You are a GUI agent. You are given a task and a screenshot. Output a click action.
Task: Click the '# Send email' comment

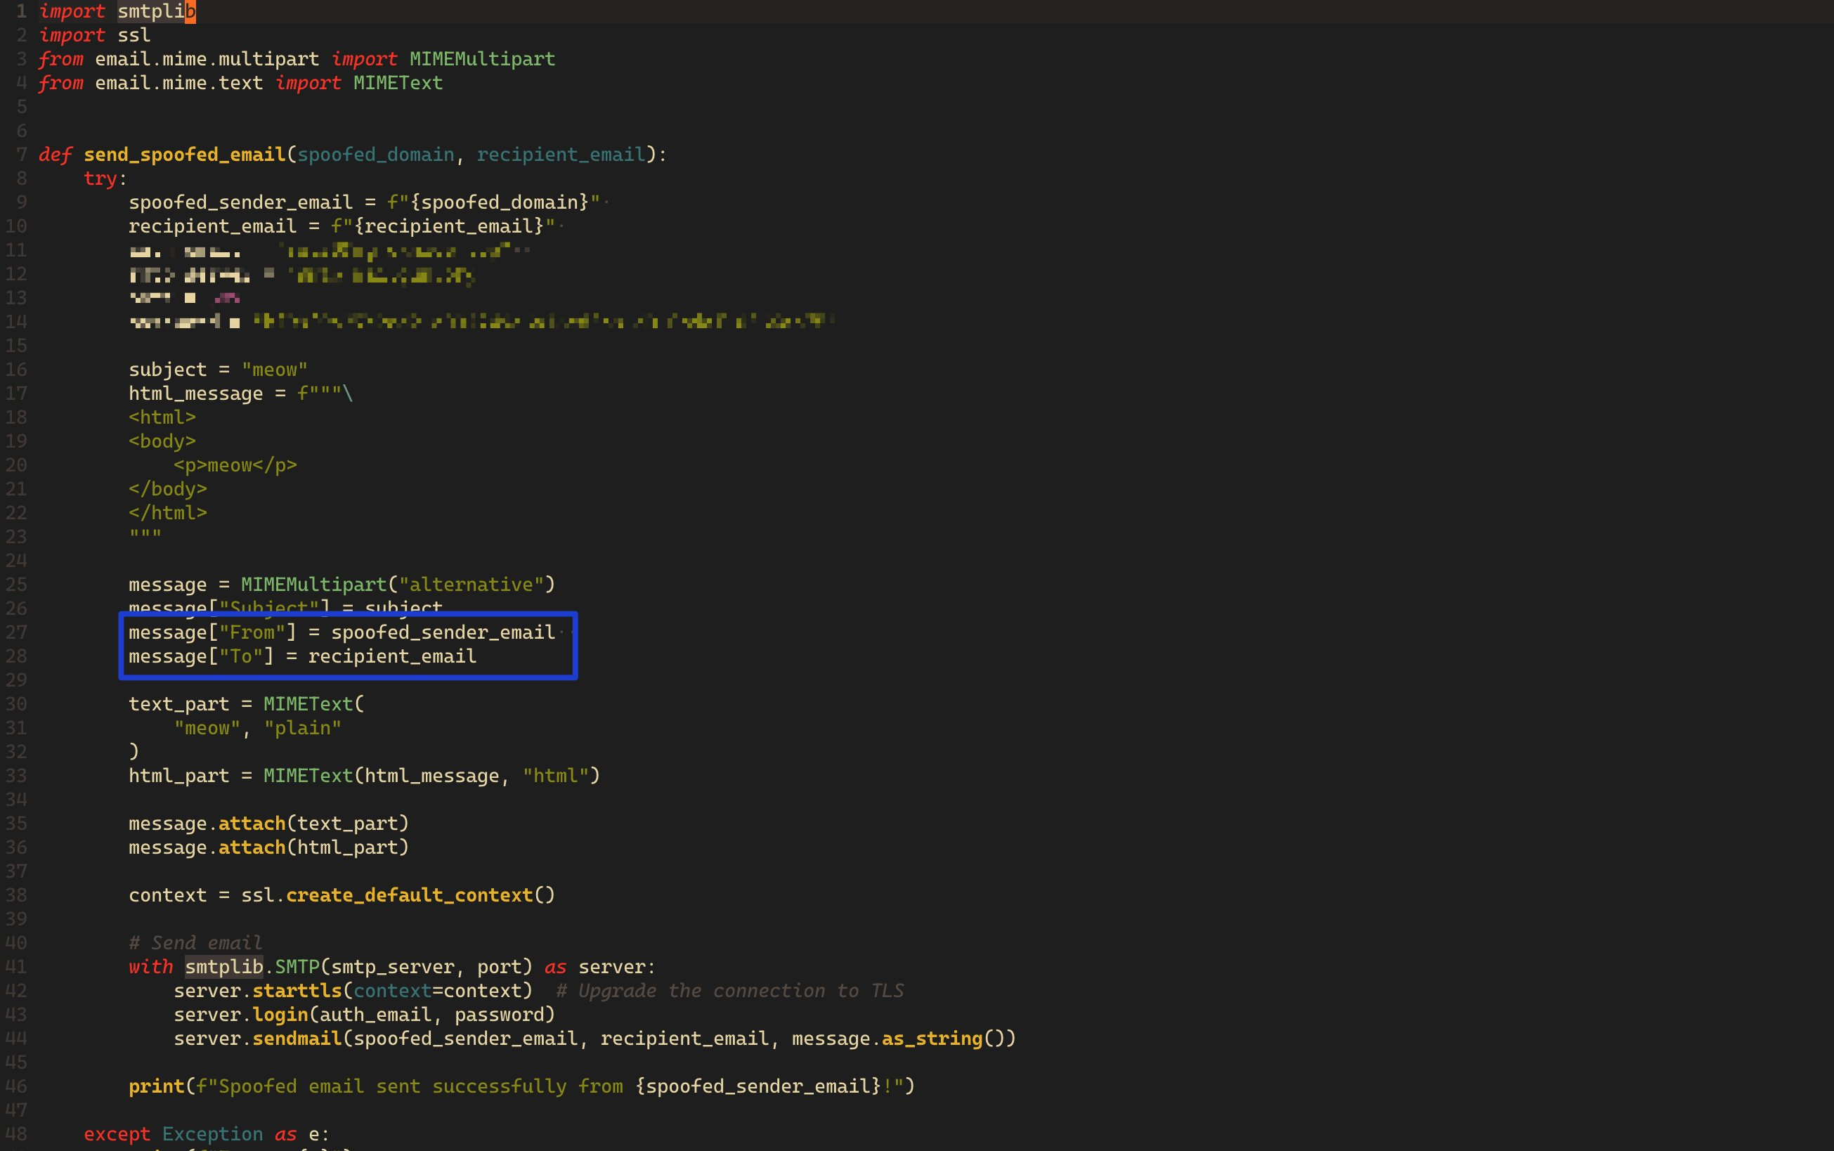(195, 943)
